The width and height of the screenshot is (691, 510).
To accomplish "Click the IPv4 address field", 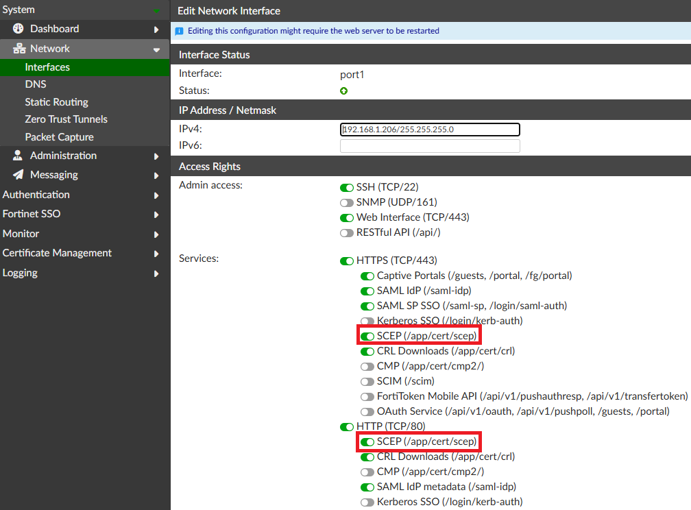I will click(x=430, y=129).
